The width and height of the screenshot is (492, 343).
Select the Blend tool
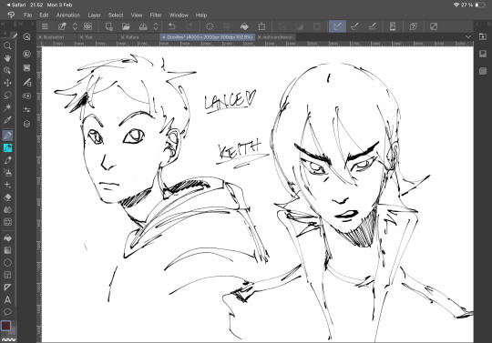[x=7, y=209]
